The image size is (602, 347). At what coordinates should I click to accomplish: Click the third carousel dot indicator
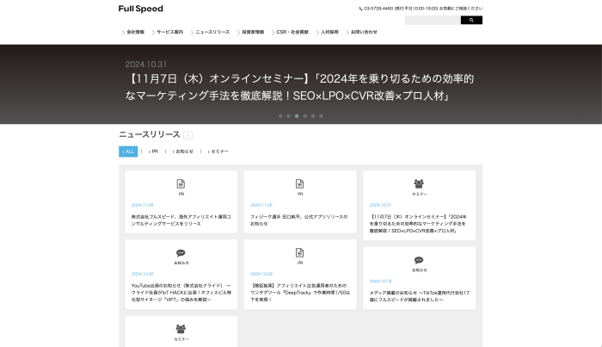coord(297,115)
